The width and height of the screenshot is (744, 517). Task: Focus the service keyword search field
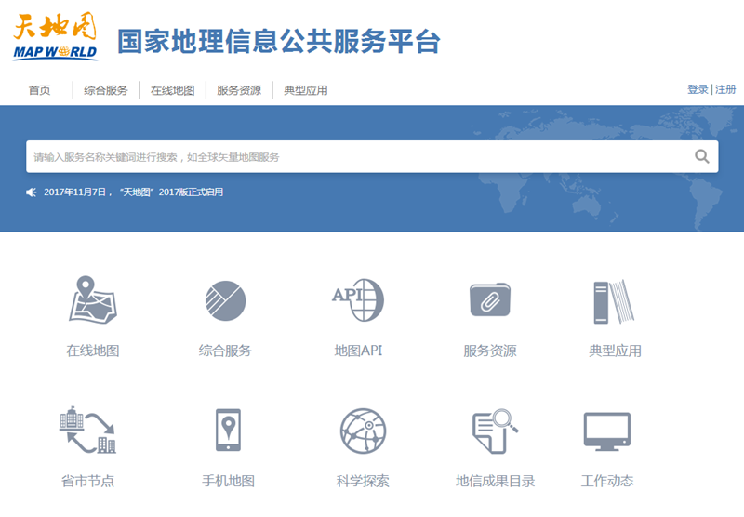[x=372, y=156]
